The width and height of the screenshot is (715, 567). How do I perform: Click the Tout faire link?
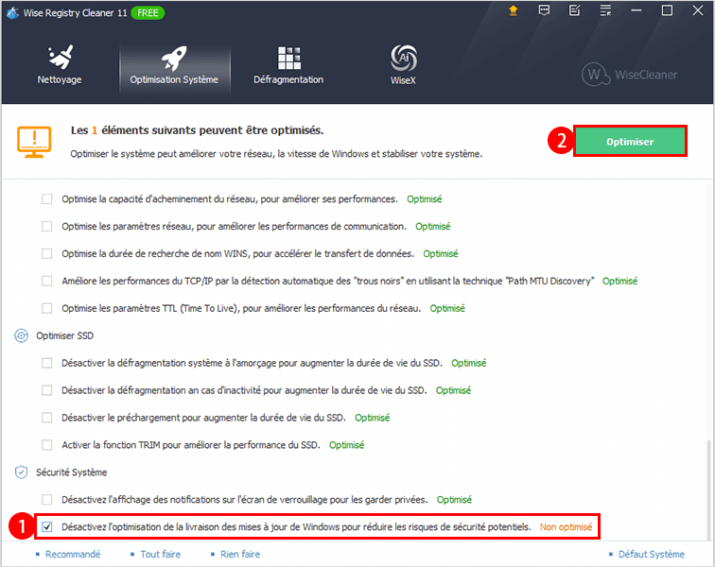[x=160, y=554]
